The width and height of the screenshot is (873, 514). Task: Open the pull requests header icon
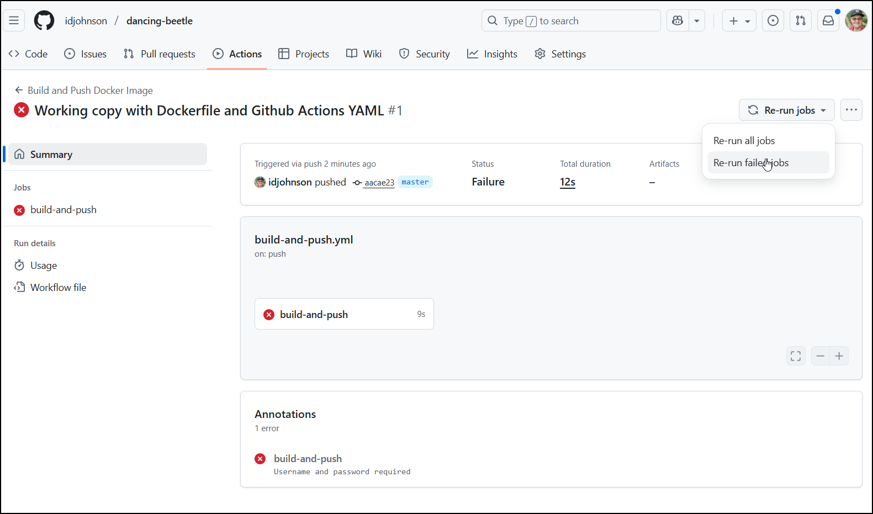pos(801,20)
